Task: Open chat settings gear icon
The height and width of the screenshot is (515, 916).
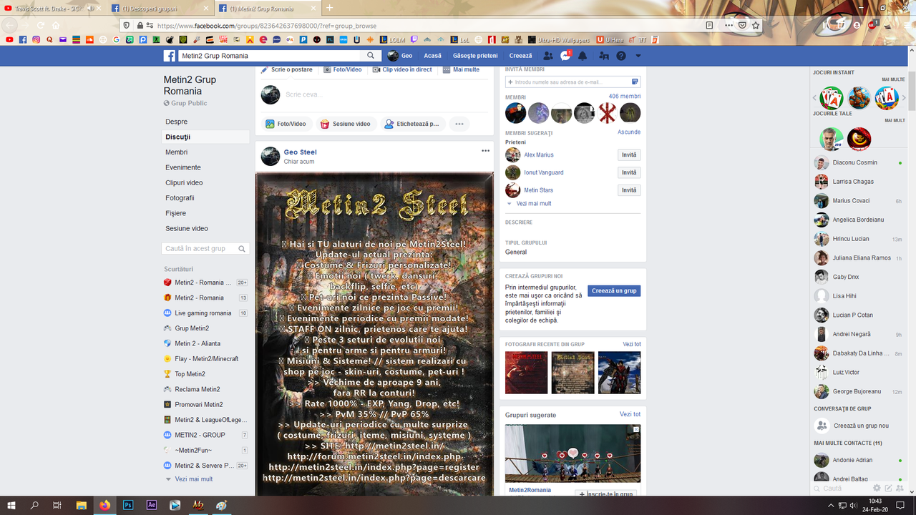Action: click(877, 489)
